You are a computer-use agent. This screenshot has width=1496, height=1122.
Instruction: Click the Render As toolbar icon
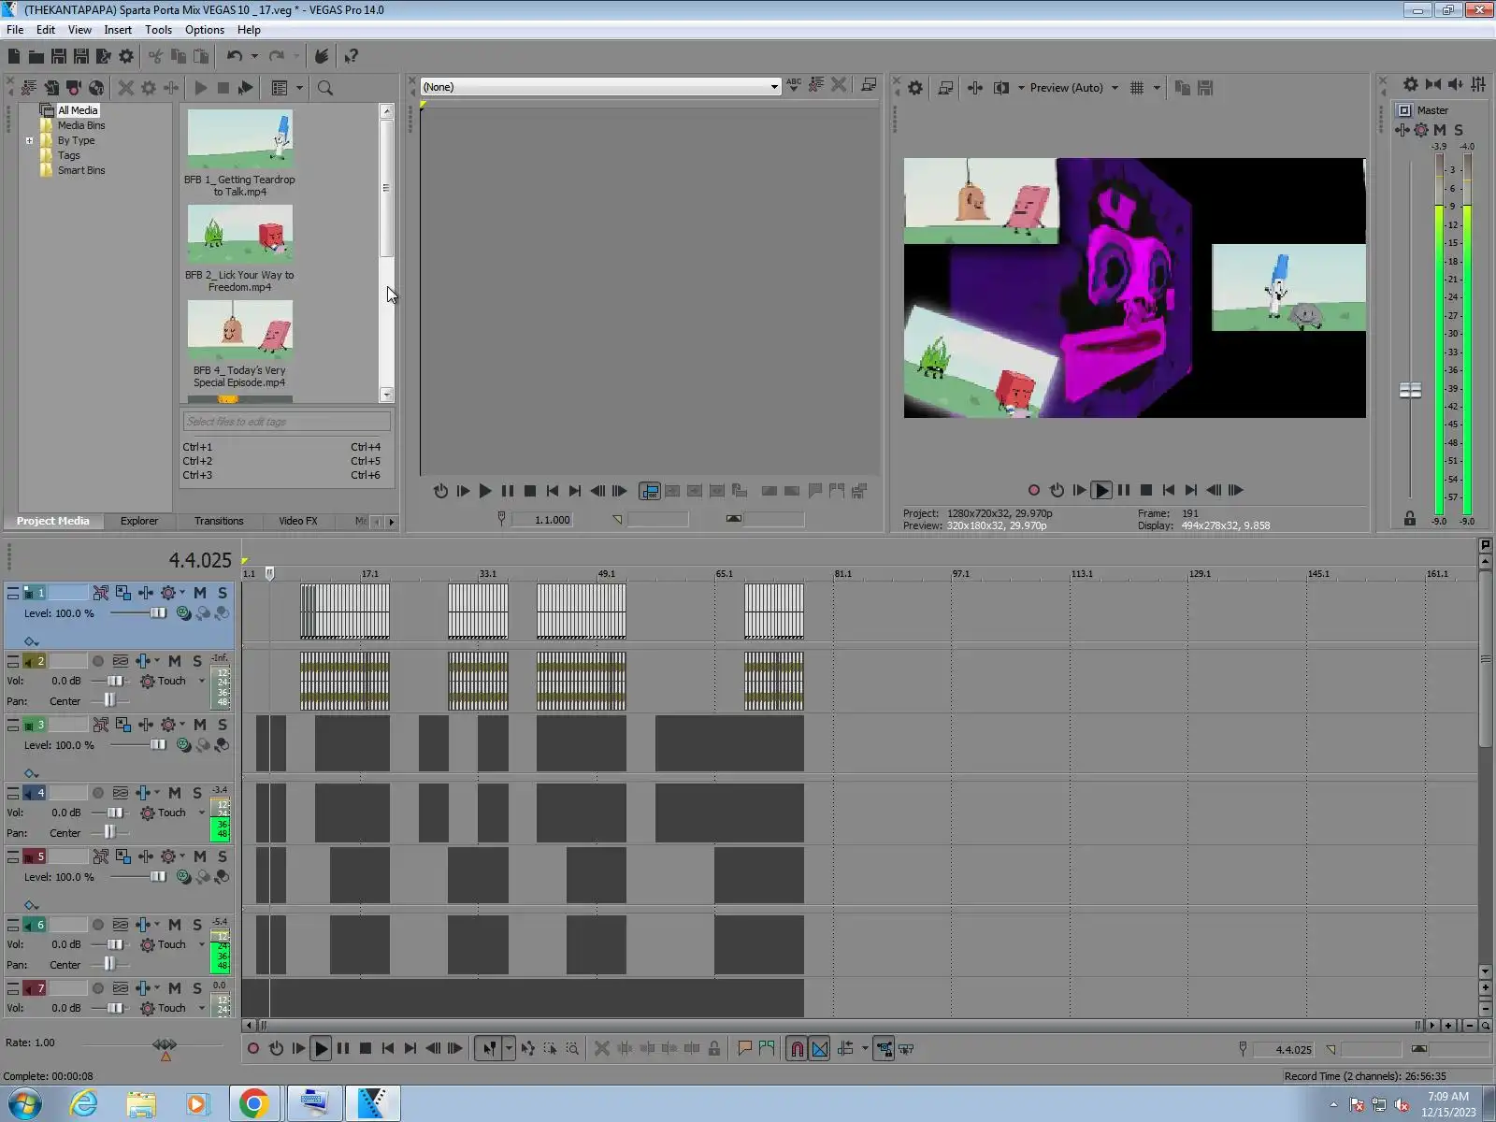(x=104, y=56)
